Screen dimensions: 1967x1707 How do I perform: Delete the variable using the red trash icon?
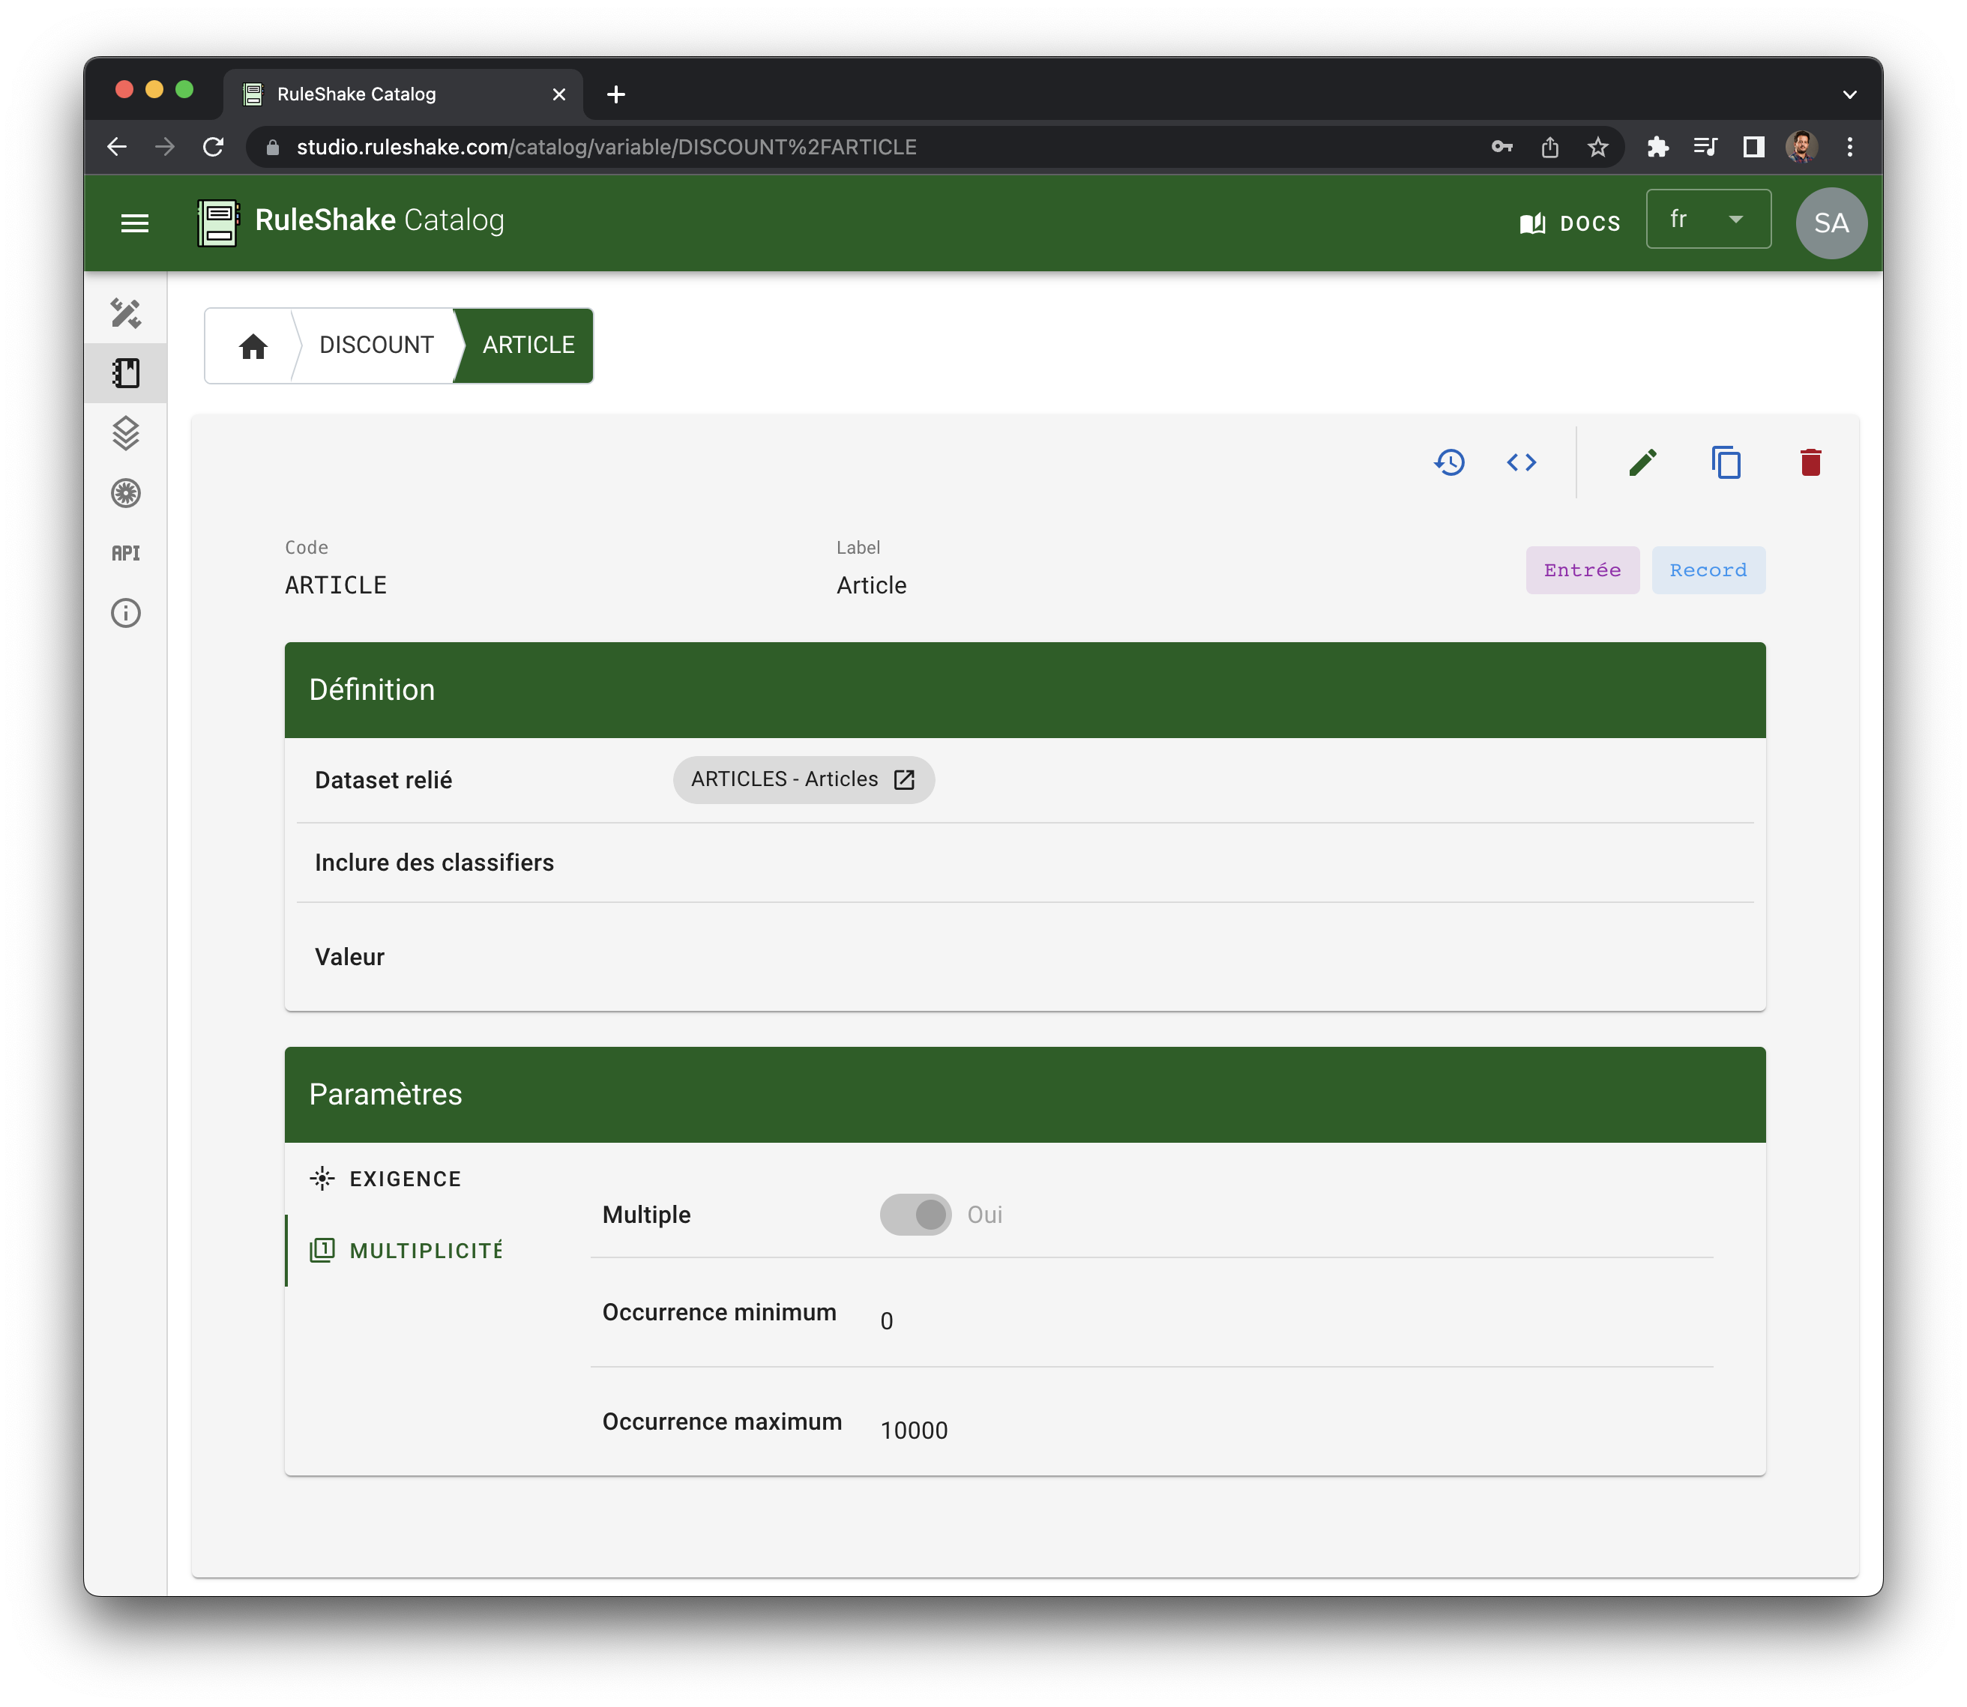point(1810,463)
